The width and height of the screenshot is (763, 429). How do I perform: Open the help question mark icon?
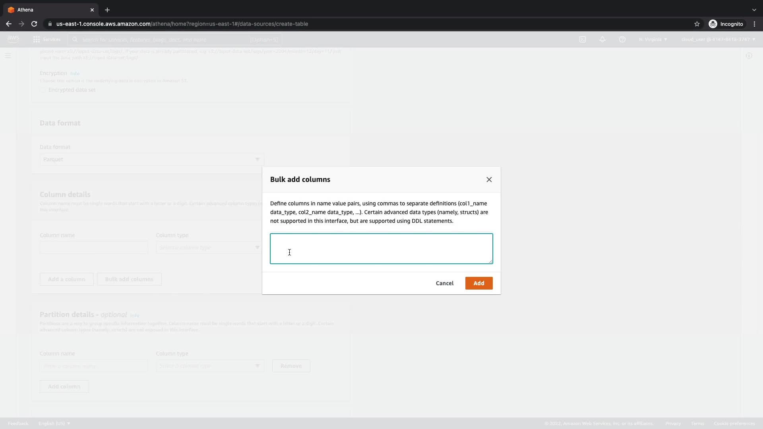click(622, 39)
